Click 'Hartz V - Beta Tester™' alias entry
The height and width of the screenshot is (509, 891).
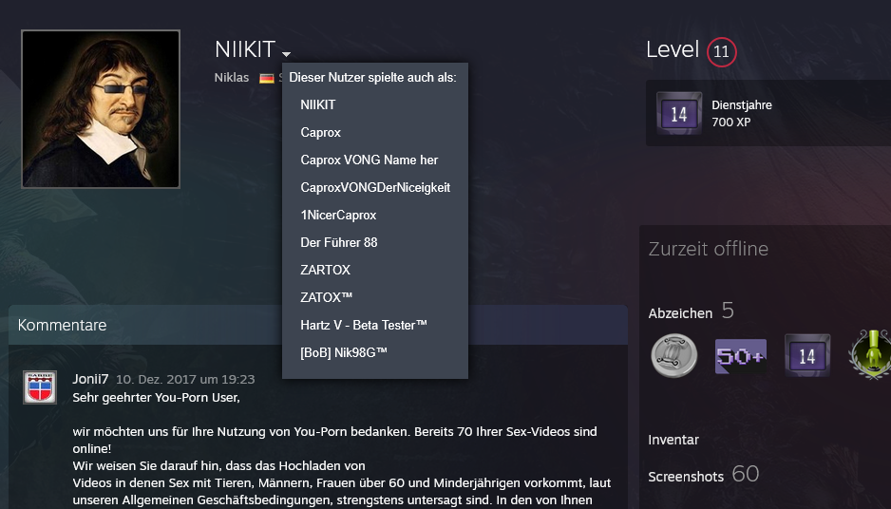tap(363, 326)
